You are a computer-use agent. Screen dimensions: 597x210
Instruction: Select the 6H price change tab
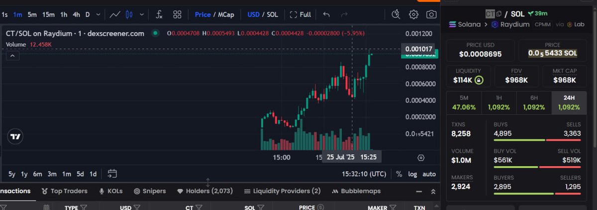(x=534, y=103)
